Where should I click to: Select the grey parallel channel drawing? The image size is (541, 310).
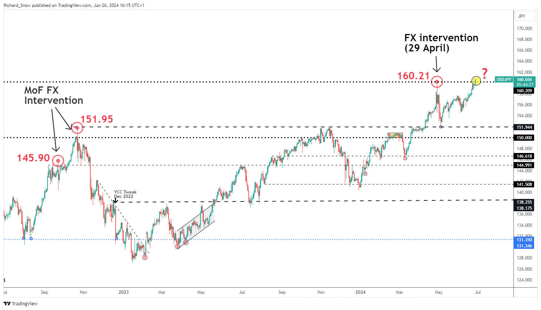point(196,226)
